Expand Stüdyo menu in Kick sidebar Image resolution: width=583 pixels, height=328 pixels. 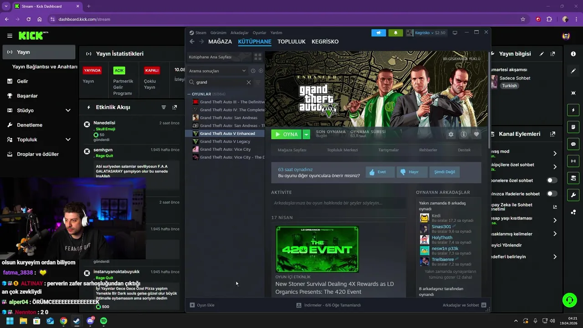[x=68, y=110]
